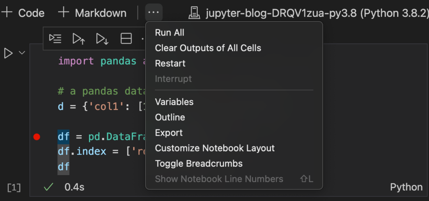
Task: Click the three-dots more actions button in the notebook toolbar
Action: coord(153,13)
